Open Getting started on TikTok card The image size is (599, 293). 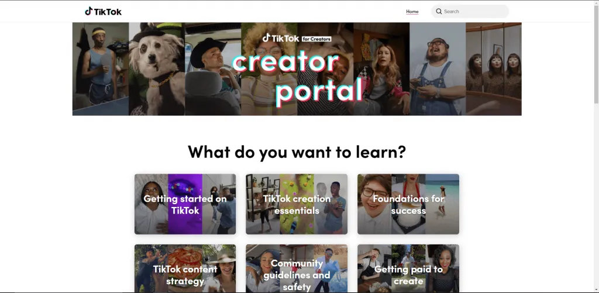tap(185, 204)
